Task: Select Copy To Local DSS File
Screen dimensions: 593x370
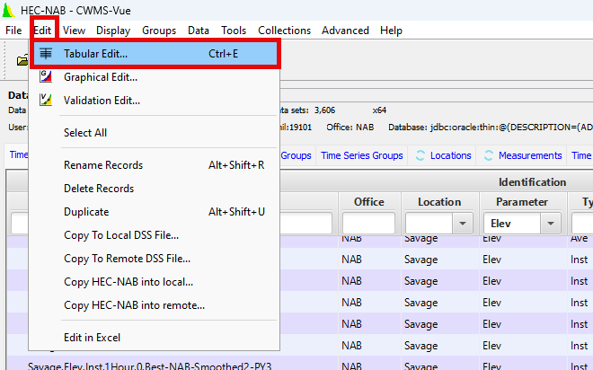Action: click(x=121, y=235)
